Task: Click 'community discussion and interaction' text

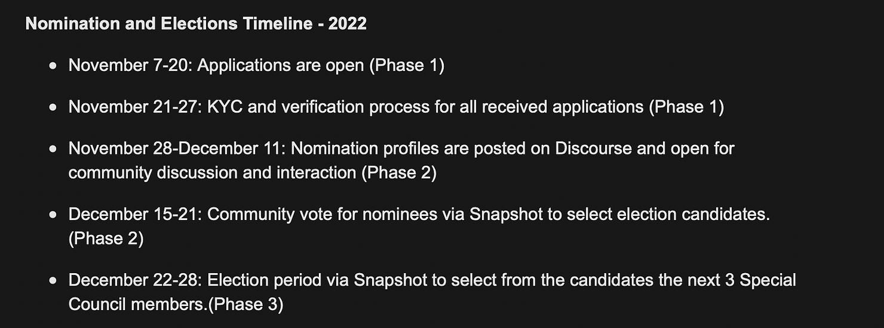Action: click(x=212, y=173)
